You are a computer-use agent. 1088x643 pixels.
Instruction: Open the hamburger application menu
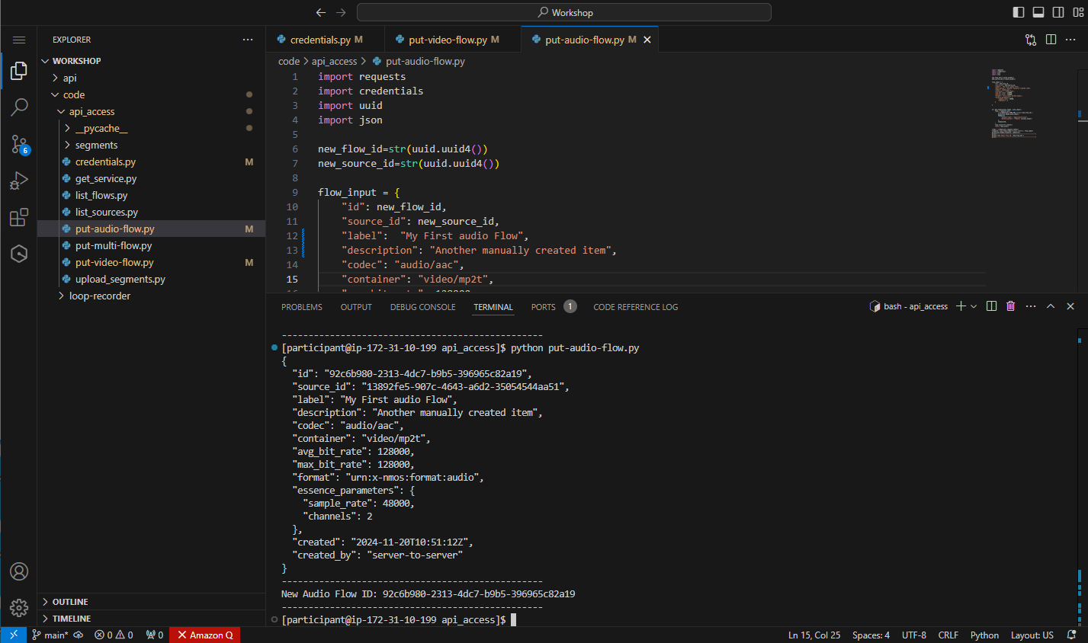pos(19,40)
